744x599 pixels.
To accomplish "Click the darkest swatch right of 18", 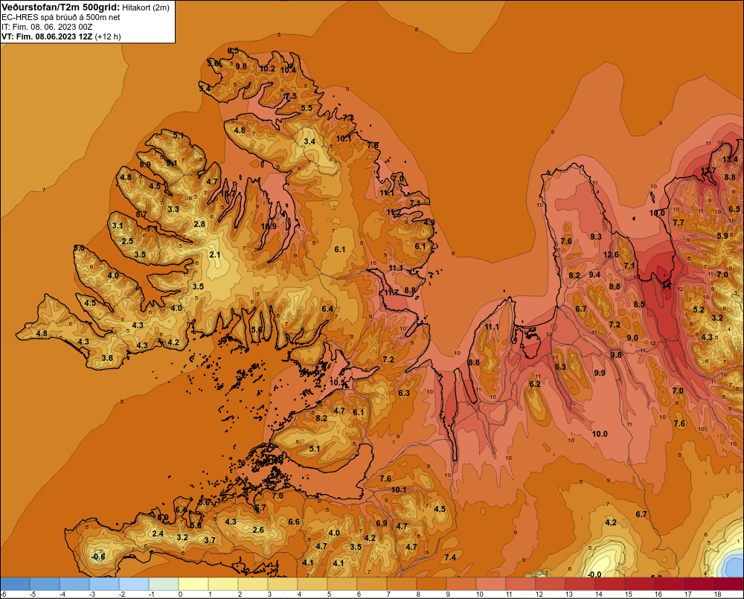I will pyautogui.click(x=728, y=583).
